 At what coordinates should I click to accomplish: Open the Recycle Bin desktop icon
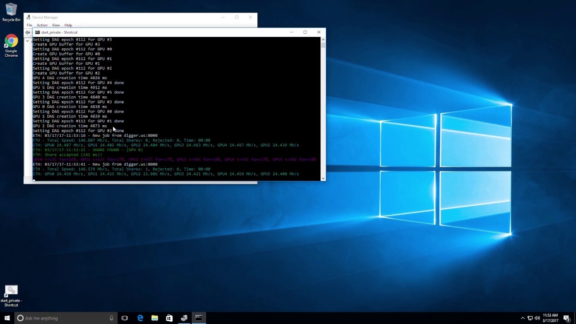point(11,13)
